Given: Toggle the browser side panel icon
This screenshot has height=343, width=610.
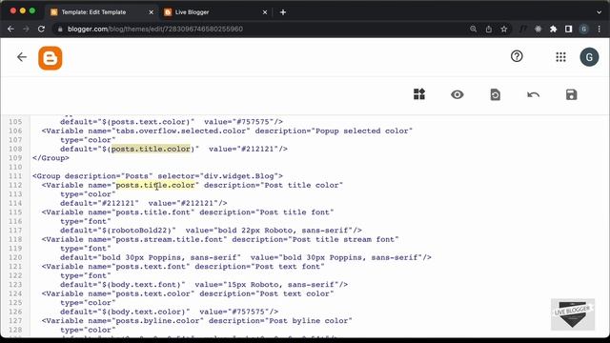Looking at the screenshot, I should [568, 29].
